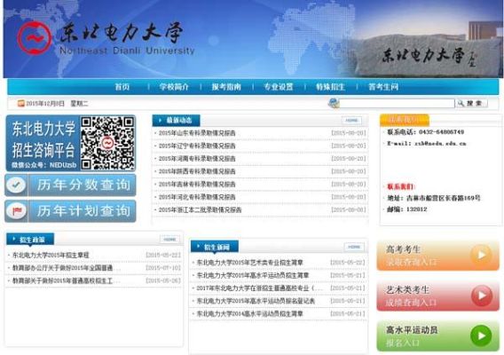Click the date text 2015年12月8日

(x=45, y=104)
